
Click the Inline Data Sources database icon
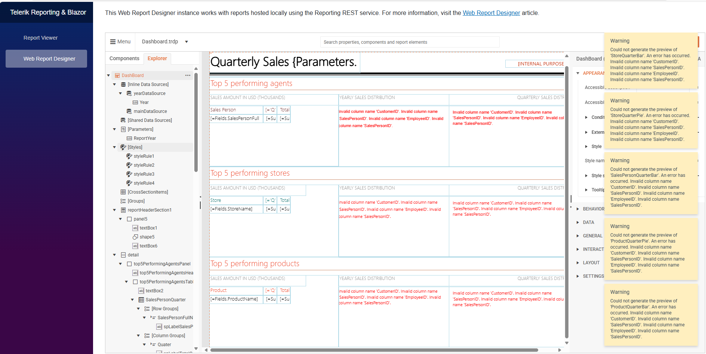[123, 84]
